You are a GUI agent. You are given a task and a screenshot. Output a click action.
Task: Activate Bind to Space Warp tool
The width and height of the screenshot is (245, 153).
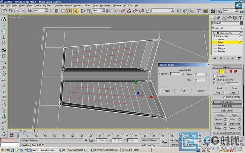pyautogui.click(x=30, y=11)
